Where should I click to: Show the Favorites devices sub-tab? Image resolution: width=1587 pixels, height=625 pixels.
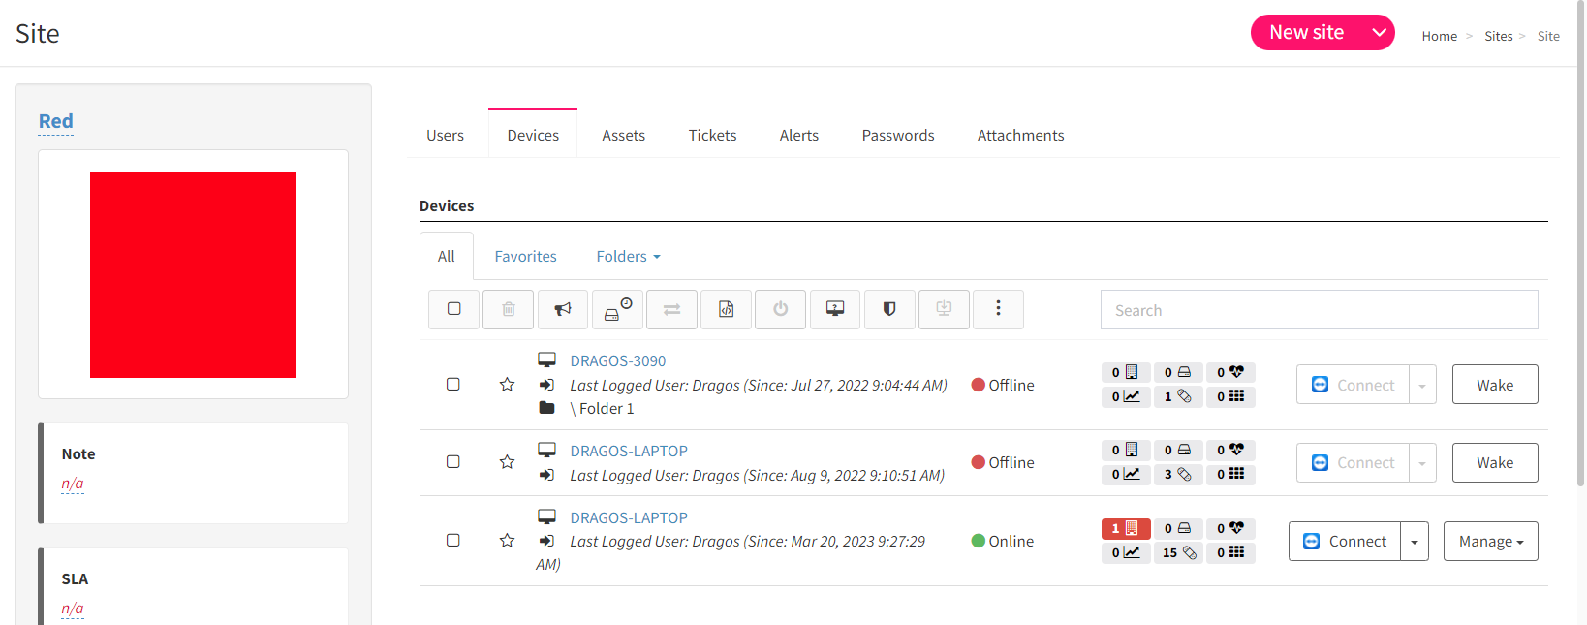526,256
